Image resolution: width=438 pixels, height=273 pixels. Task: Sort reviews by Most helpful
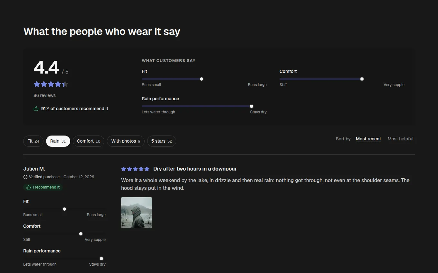401,139
